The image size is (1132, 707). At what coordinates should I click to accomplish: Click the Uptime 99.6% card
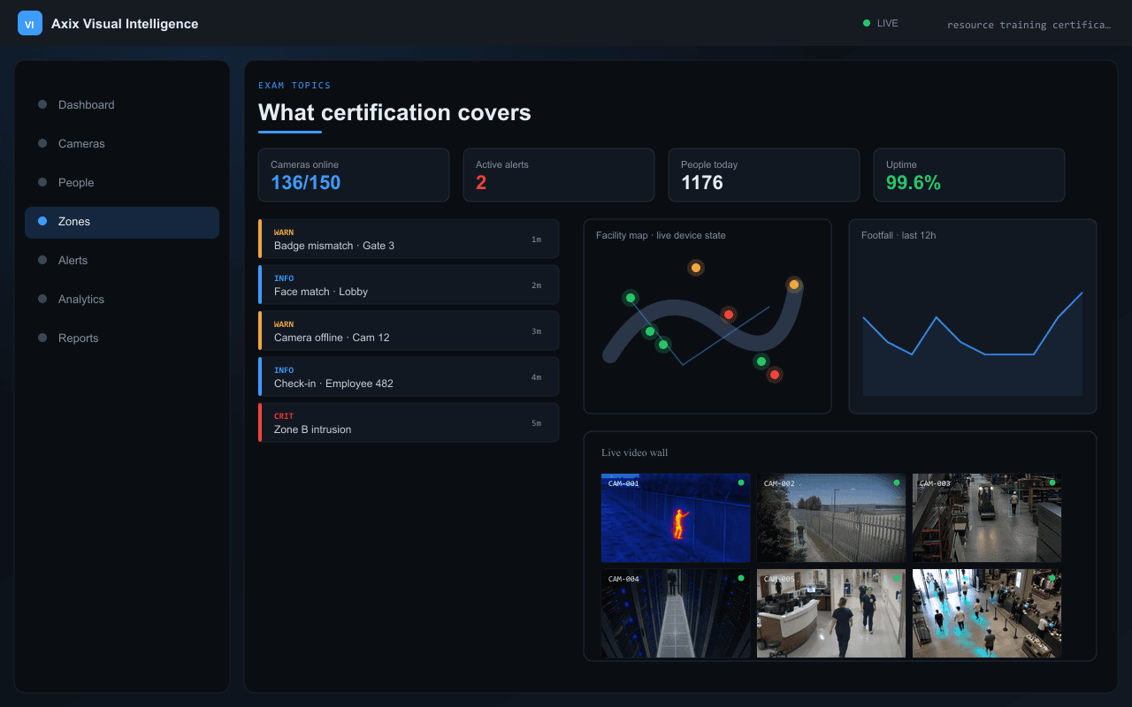click(x=969, y=175)
